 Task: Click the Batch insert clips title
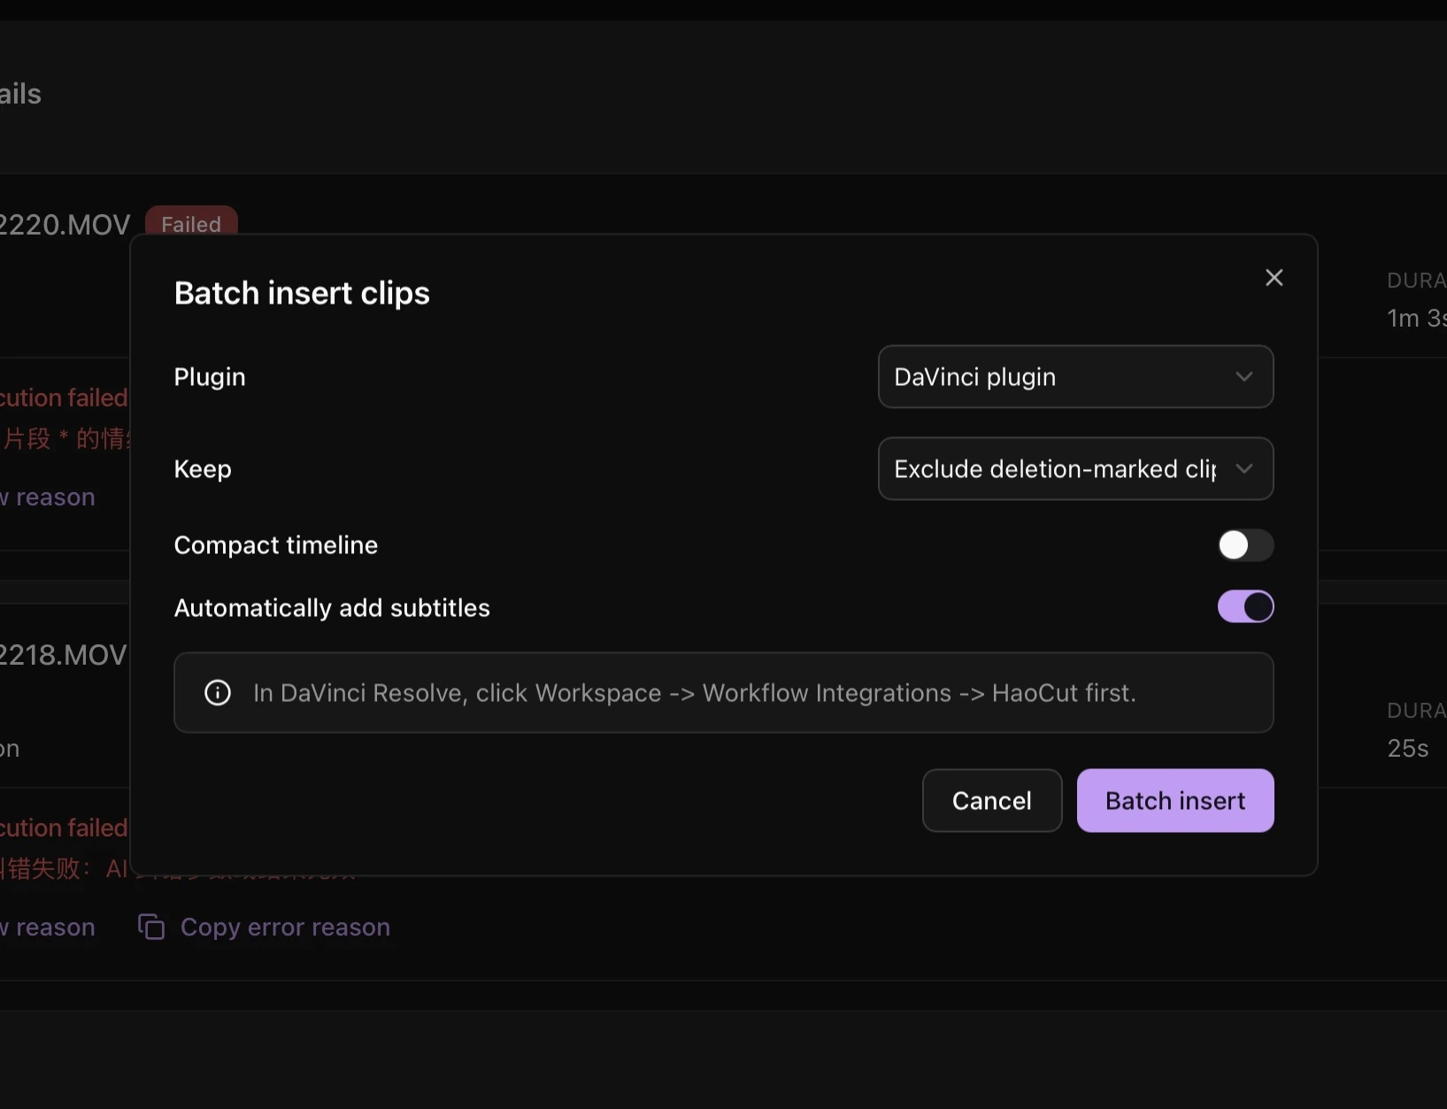coord(302,293)
